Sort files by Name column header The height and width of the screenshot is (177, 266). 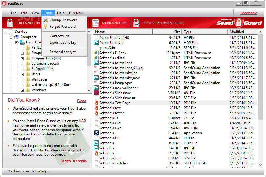(123, 32)
